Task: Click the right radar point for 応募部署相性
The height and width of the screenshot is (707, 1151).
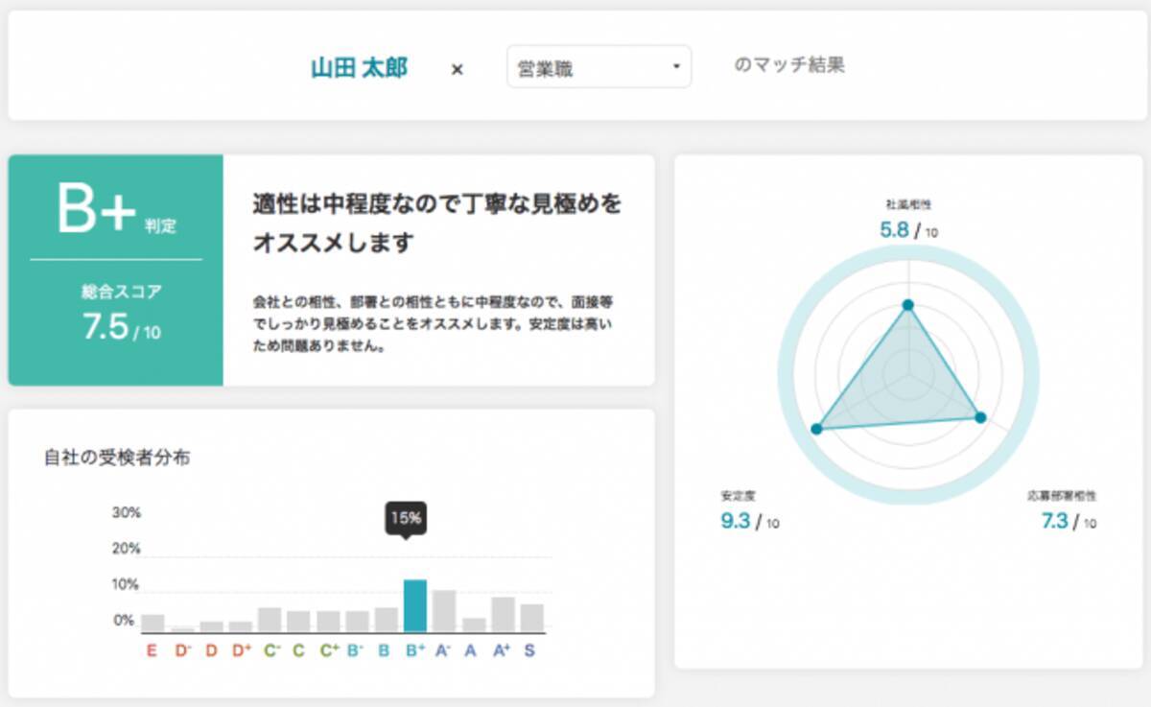Action: point(979,417)
